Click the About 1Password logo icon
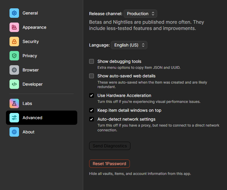This screenshot has height=190, width=227. tap(14, 132)
